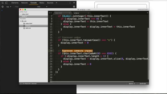Toggle the DevTools device toolbar icon
Image resolution: width=167 pixels, height=94 pixels.
pos(6,3)
